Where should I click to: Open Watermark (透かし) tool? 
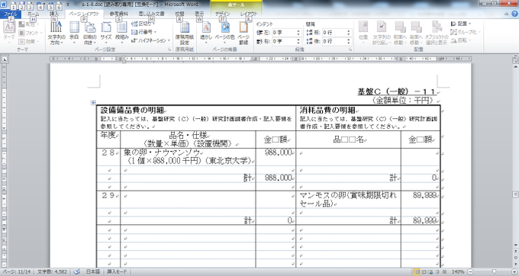(x=206, y=33)
